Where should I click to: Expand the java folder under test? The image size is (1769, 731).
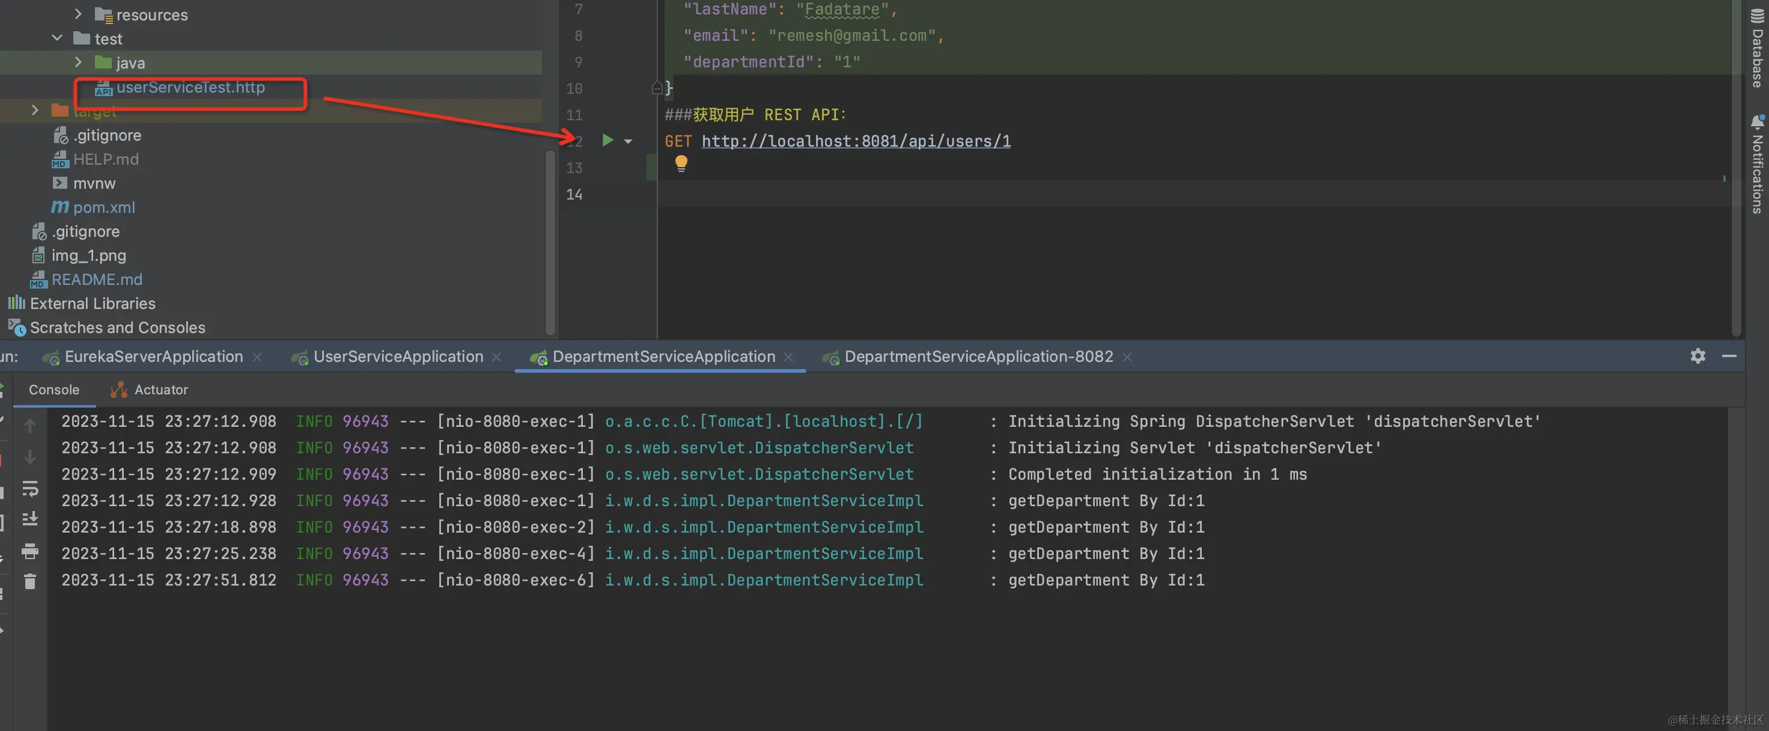[x=78, y=63]
